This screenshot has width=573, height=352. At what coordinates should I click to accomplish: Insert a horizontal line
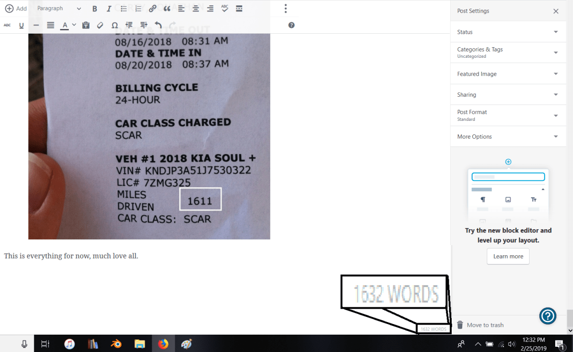point(36,26)
